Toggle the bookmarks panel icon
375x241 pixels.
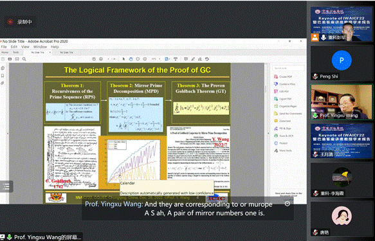[3, 76]
